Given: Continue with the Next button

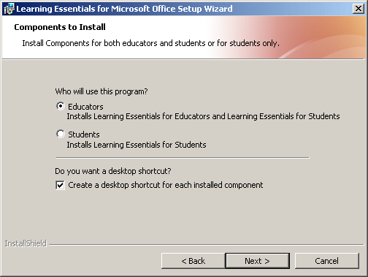Looking at the screenshot, I should pyautogui.click(x=258, y=261).
